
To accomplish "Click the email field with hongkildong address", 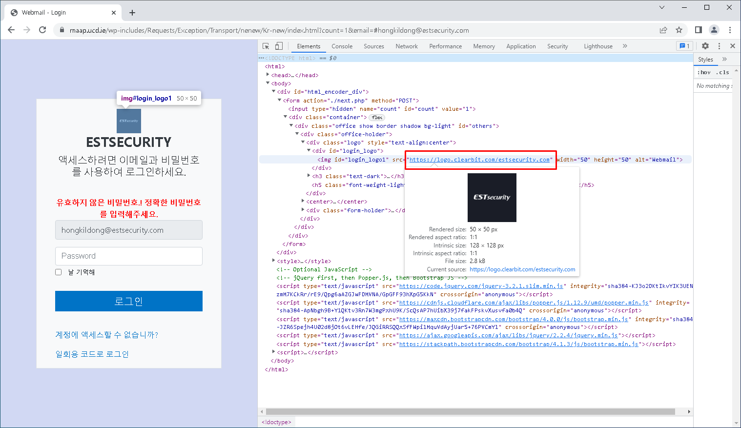I will pyautogui.click(x=129, y=230).
